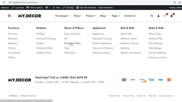The width and height of the screenshot is (182, 102).
Task: Click the Wall Decor link
Action: [70, 53]
